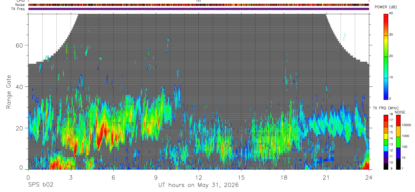This screenshot has height=192, width=415.
Task: Click the '10000' NOISE colorbar tick
Action: [406, 125]
